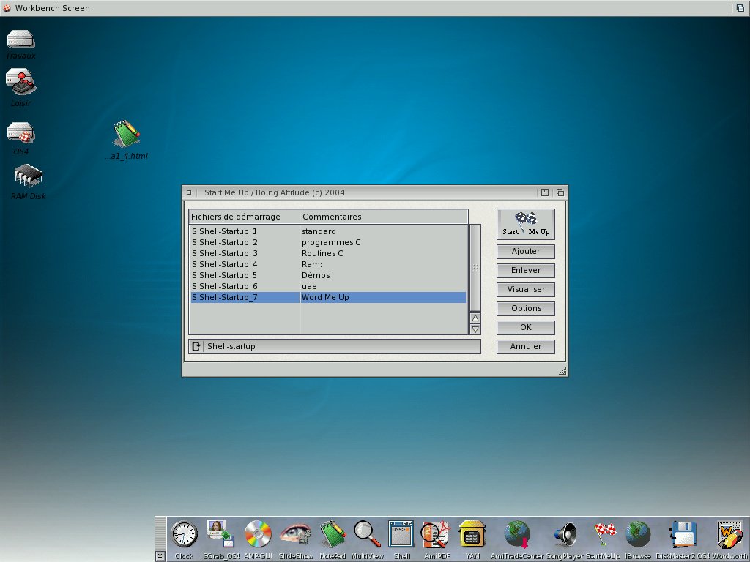Click the Workbench screen depth gadget

[740, 8]
